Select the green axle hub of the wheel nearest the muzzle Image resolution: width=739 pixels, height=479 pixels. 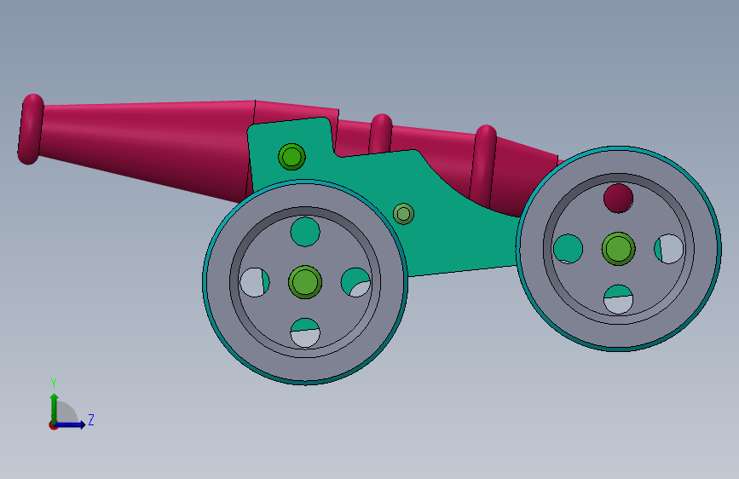305,282
